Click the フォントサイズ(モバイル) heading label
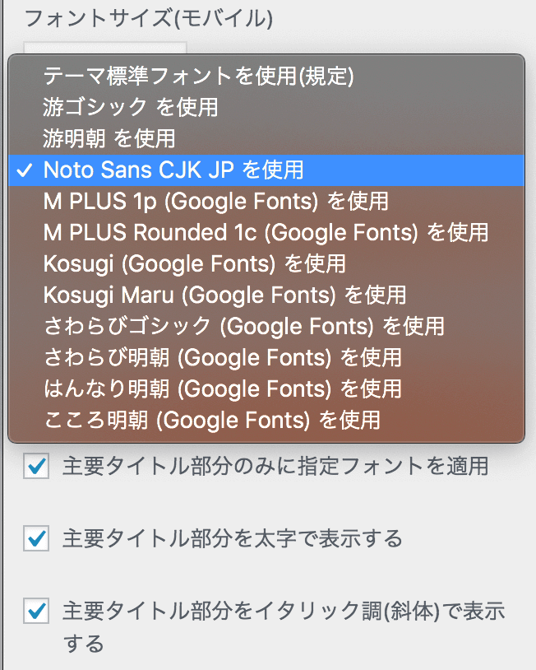Screen dimensions: 536x670 [148, 16]
